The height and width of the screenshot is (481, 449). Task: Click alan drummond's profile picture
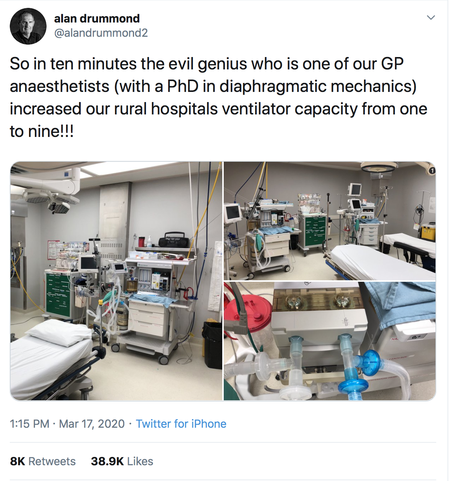pos(28,26)
